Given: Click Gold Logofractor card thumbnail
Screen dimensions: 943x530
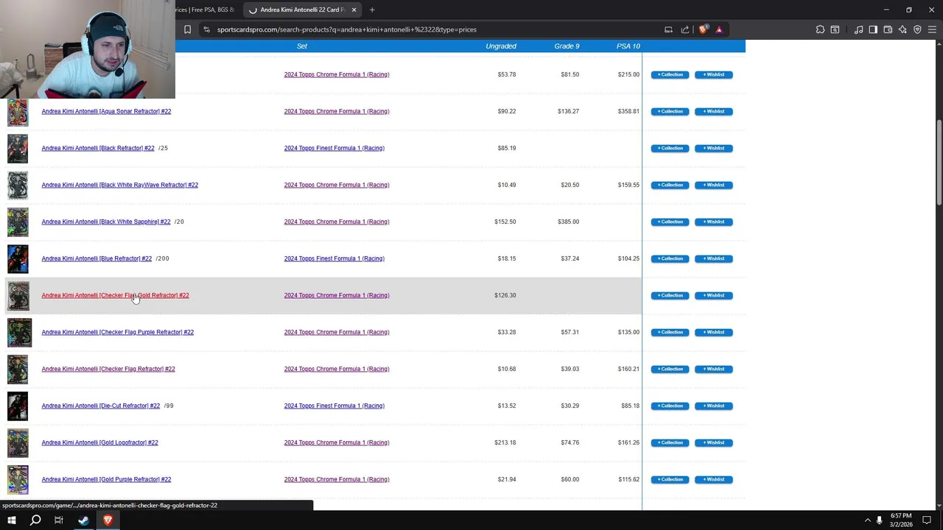Looking at the screenshot, I should click(18, 443).
